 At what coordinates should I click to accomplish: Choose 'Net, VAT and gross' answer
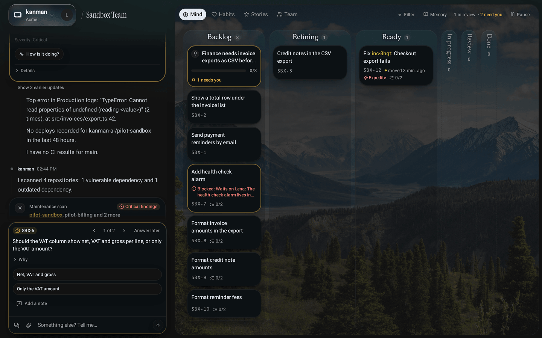87,275
